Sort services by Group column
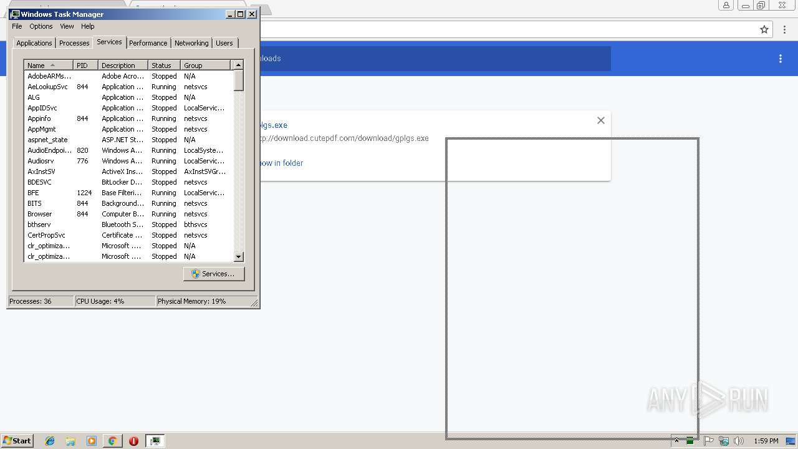 (x=205, y=65)
